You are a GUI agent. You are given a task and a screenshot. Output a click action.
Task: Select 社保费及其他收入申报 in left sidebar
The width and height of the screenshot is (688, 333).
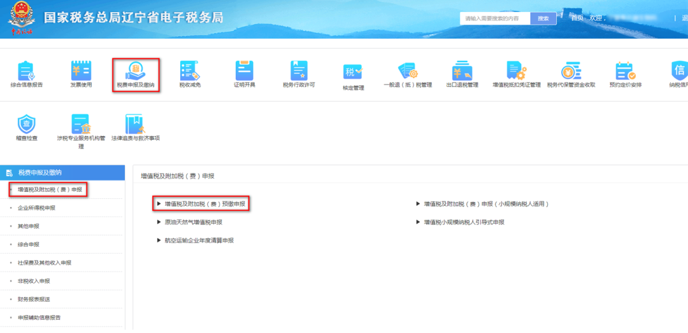click(x=45, y=262)
